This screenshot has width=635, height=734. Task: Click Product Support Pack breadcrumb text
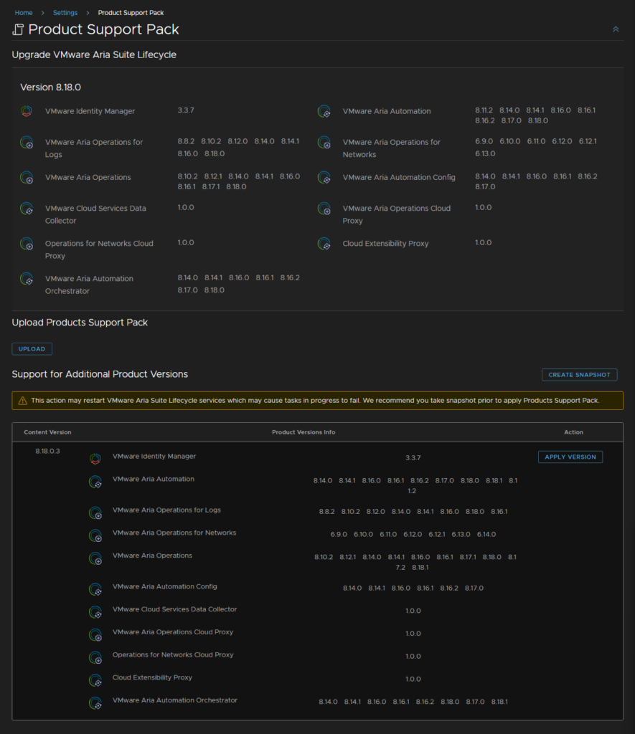(131, 13)
